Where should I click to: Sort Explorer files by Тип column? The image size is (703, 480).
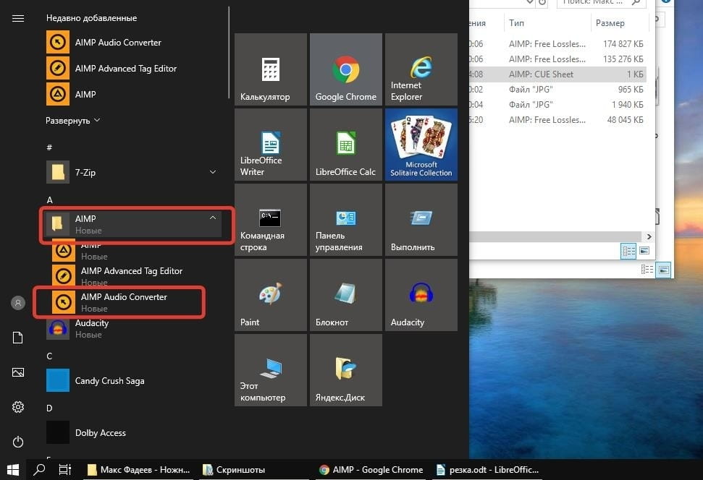point(547,23)
